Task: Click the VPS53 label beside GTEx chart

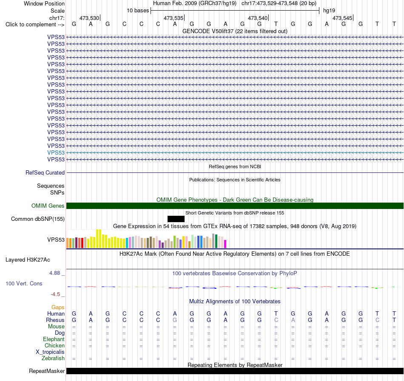Action: [56, 240]
